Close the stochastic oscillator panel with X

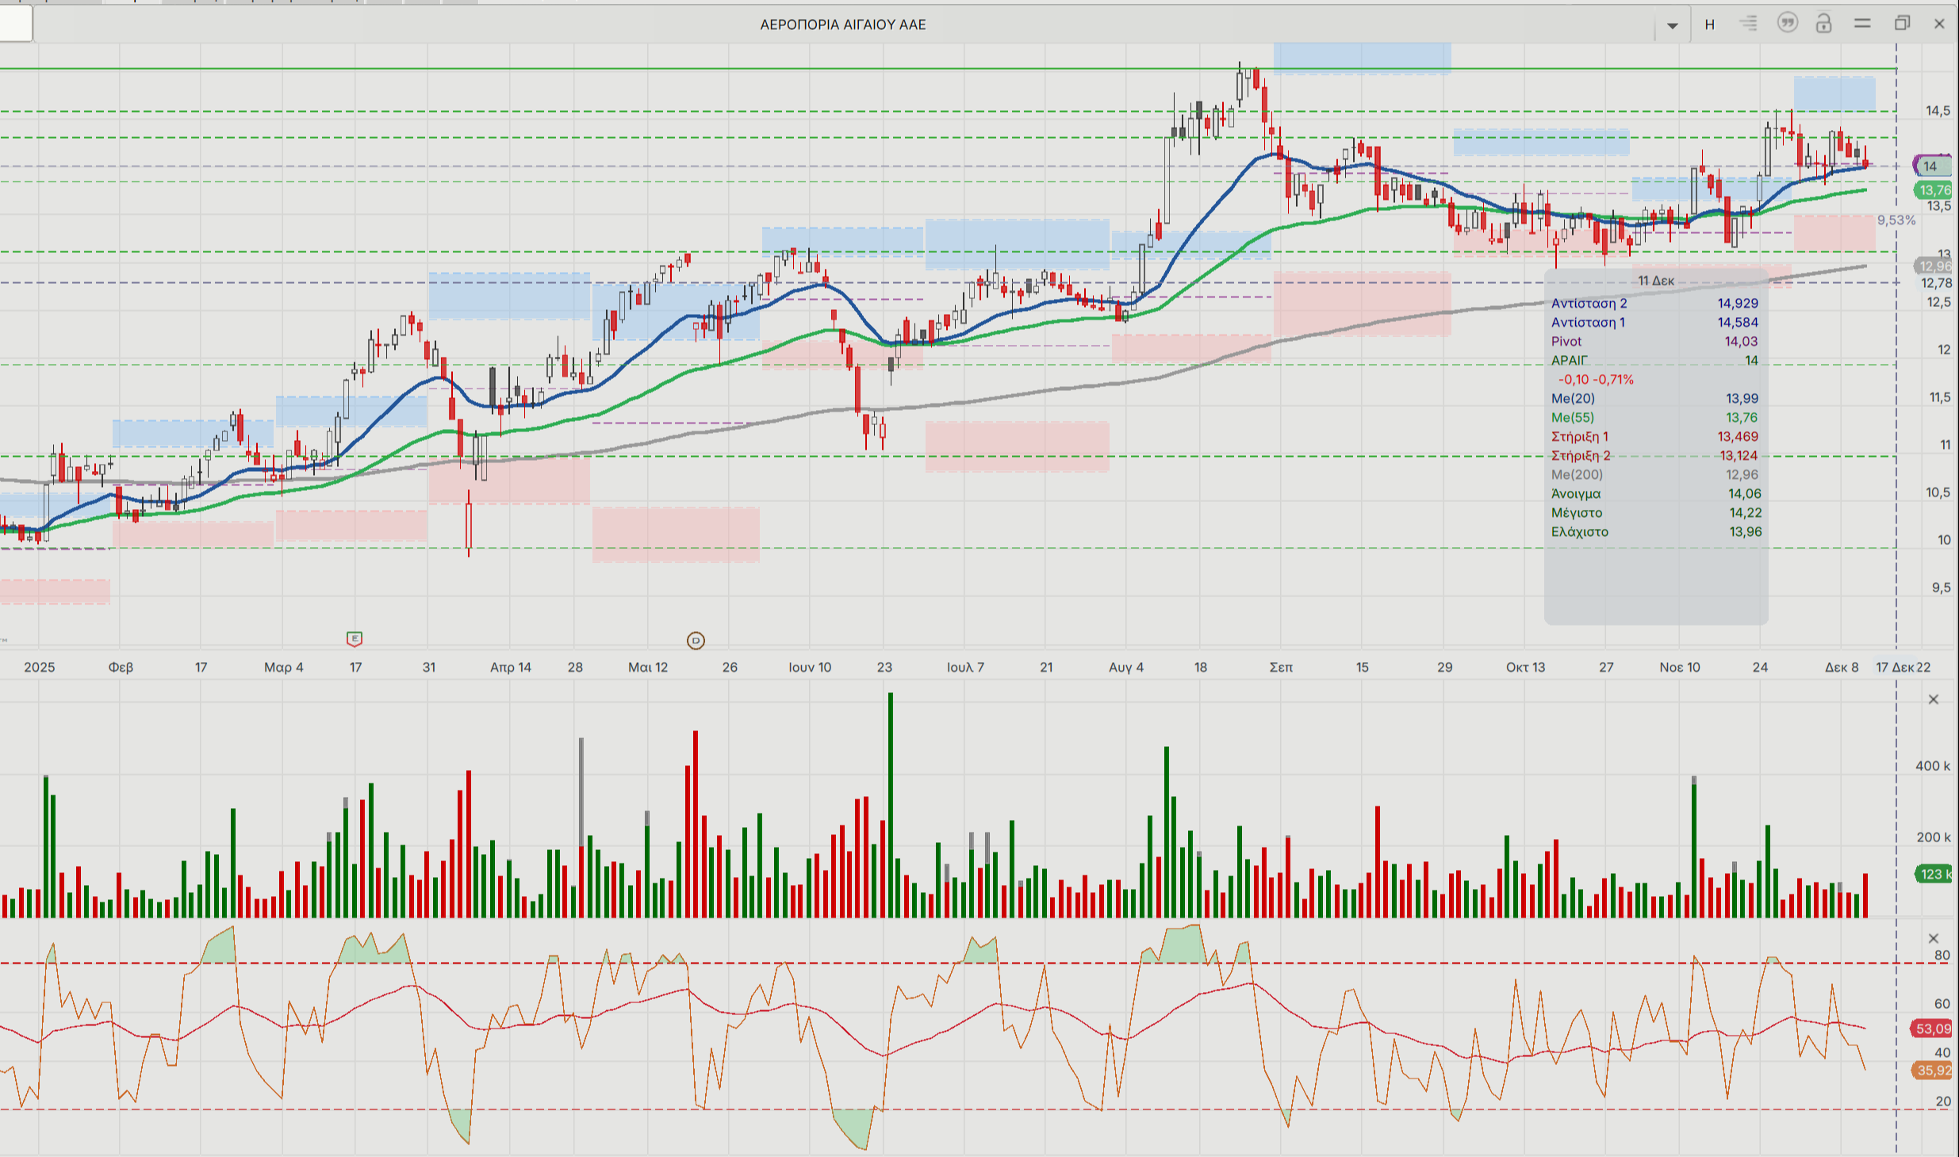pos(1933,939)
